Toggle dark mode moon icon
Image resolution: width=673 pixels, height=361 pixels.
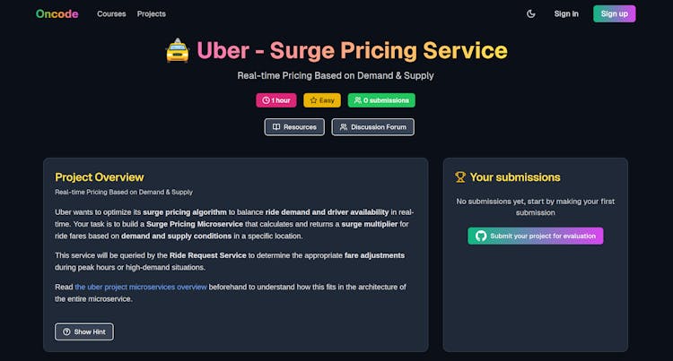click(531, 13)
